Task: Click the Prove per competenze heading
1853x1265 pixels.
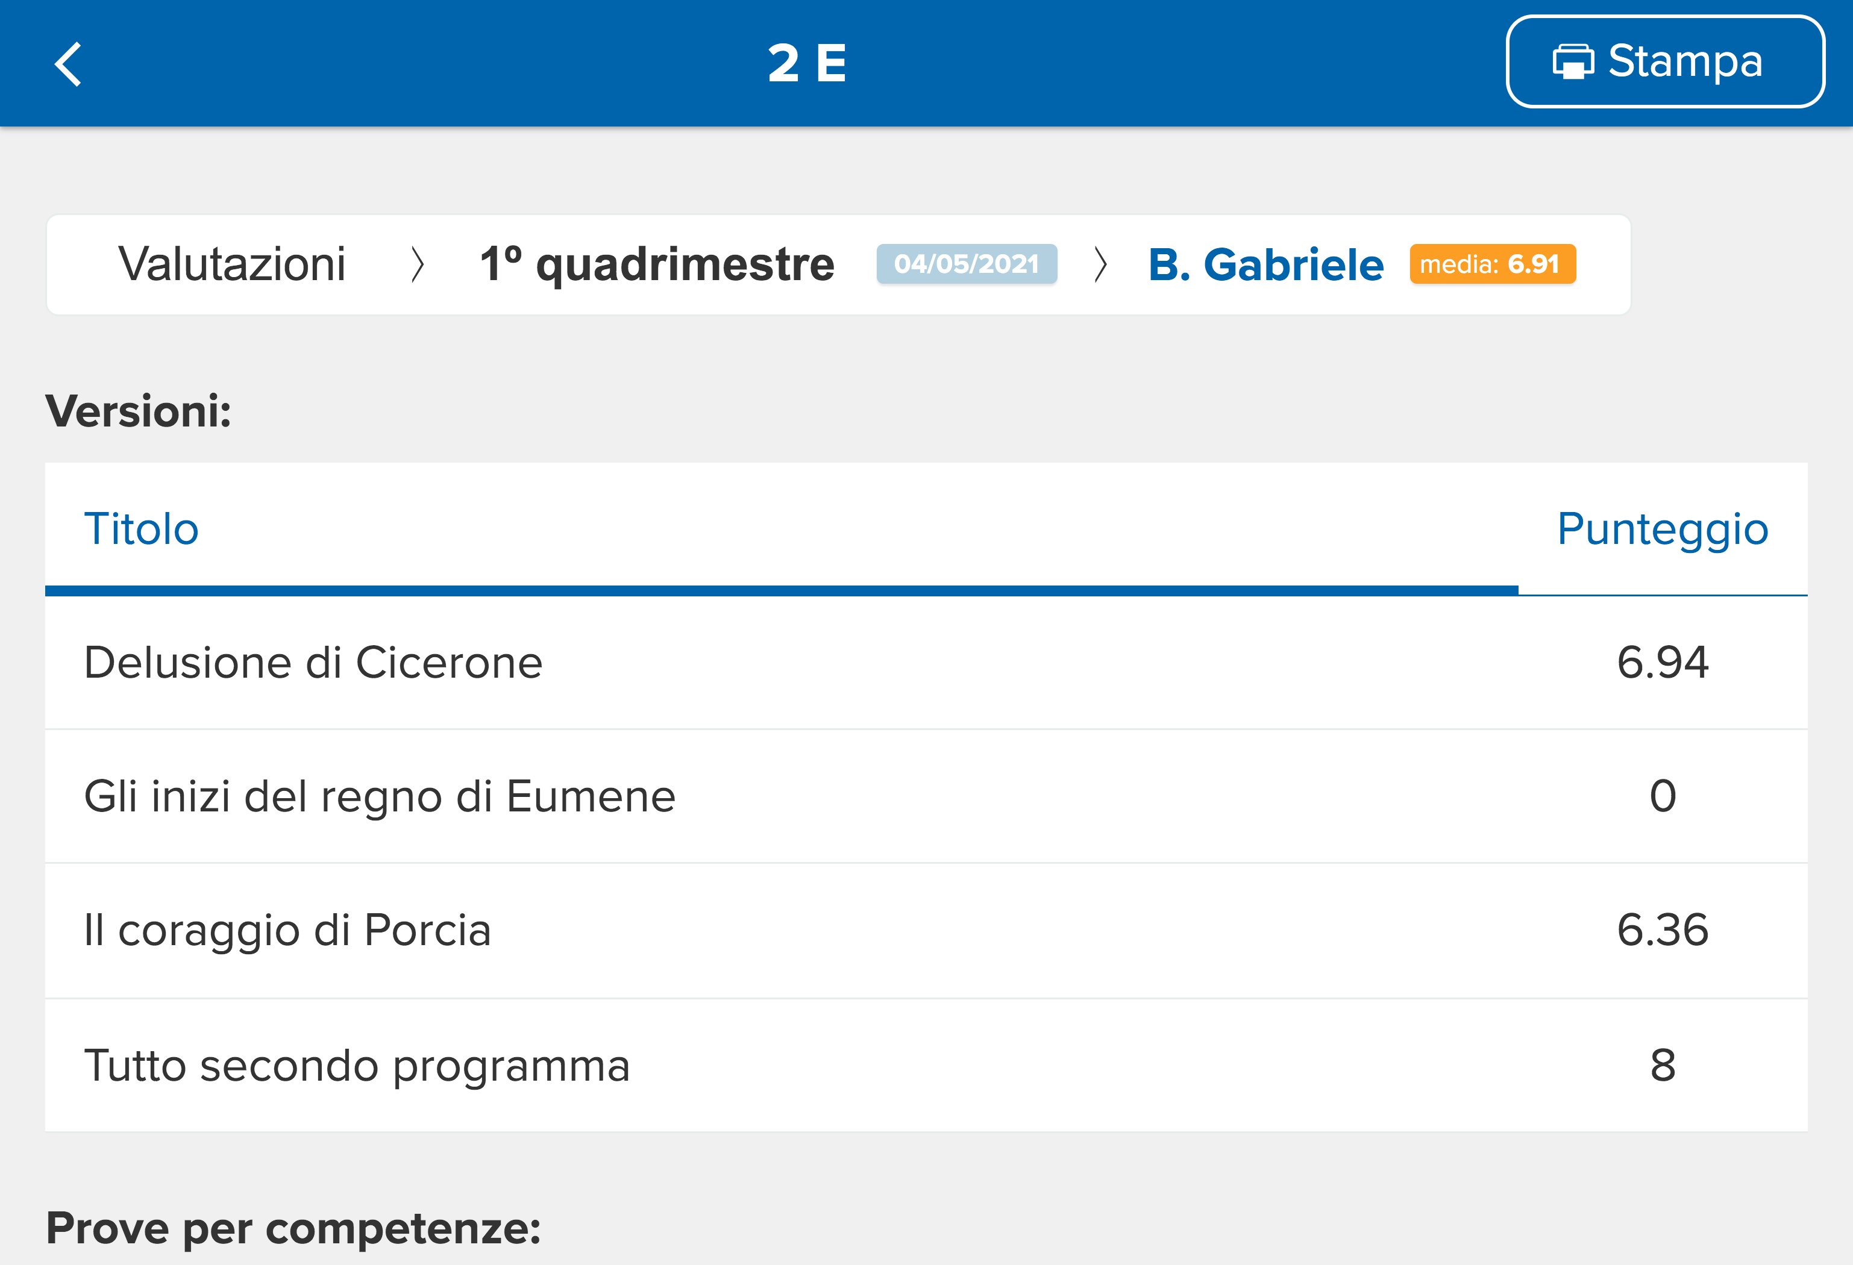Action: (x=293, y=1228)
